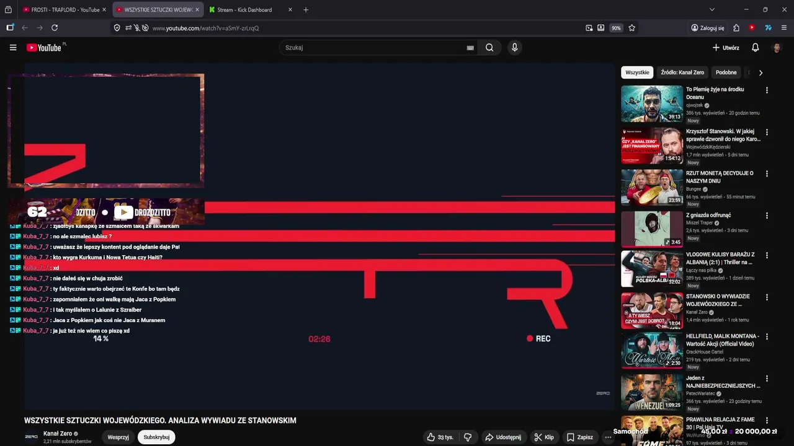This screenshot has width=794, height=446.
Task: Show more filter chips with the right chevron
Action: point(761,72)
